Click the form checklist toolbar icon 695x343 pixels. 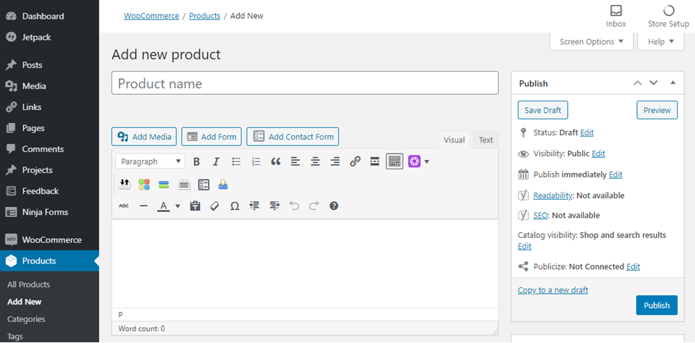[x=203, y=185]
